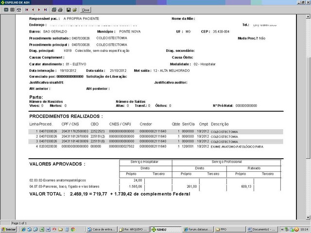Print the report with printer icon
The height and width of the screenshot is (233, 311).
pos(60,10)
